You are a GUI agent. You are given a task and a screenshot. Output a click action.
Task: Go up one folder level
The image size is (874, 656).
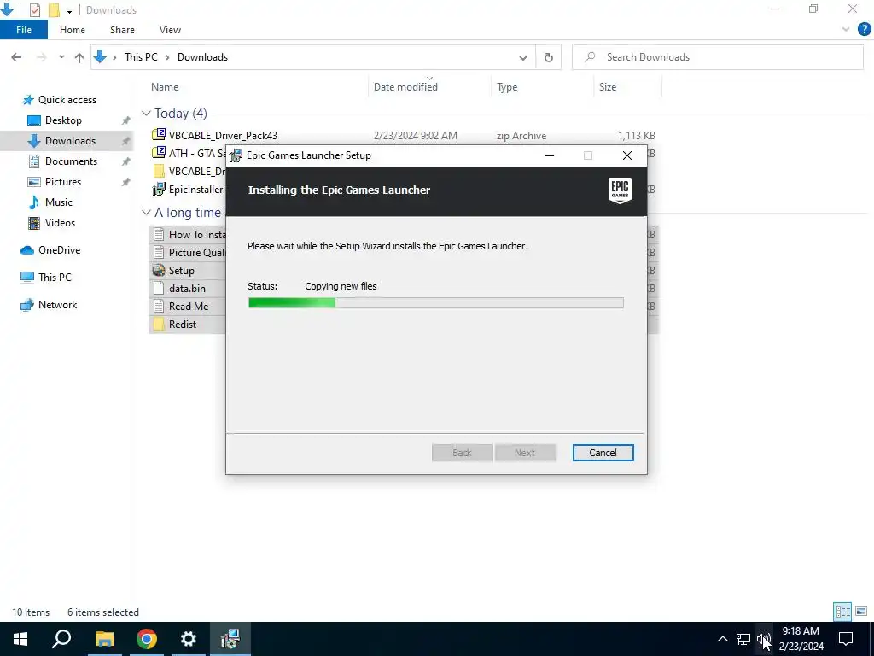[79, 57]
